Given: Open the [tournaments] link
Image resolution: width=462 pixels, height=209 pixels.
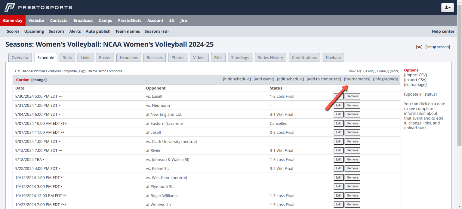Looking at the screenshot, I should coord(357,79).
